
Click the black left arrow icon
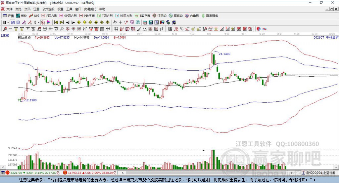pos(68,22)
